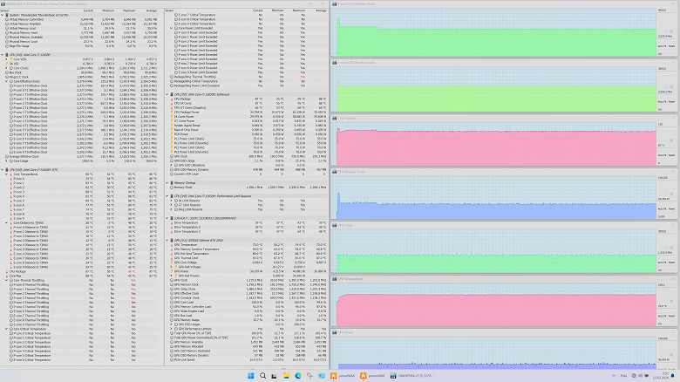Click the thermometer icon beside Drive Temperature 2
Image resolution: width=680 pixels, height=382 pixels.
[172, 227]
